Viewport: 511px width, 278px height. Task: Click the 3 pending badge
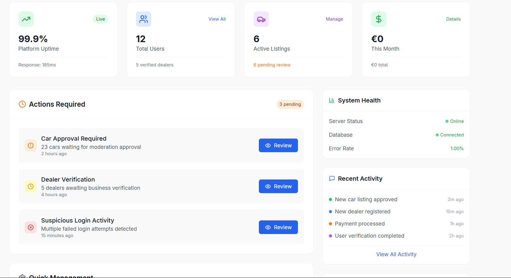[290, 104]
